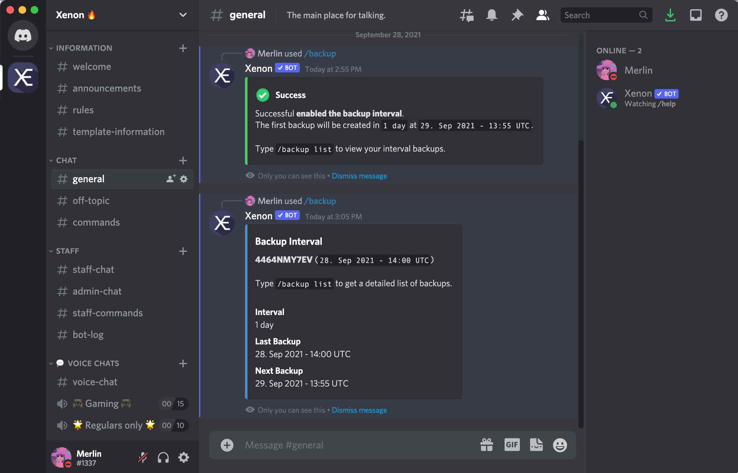Select the #staff-commands channel
This screenshot has width=738, height=473.
[107, 313]
